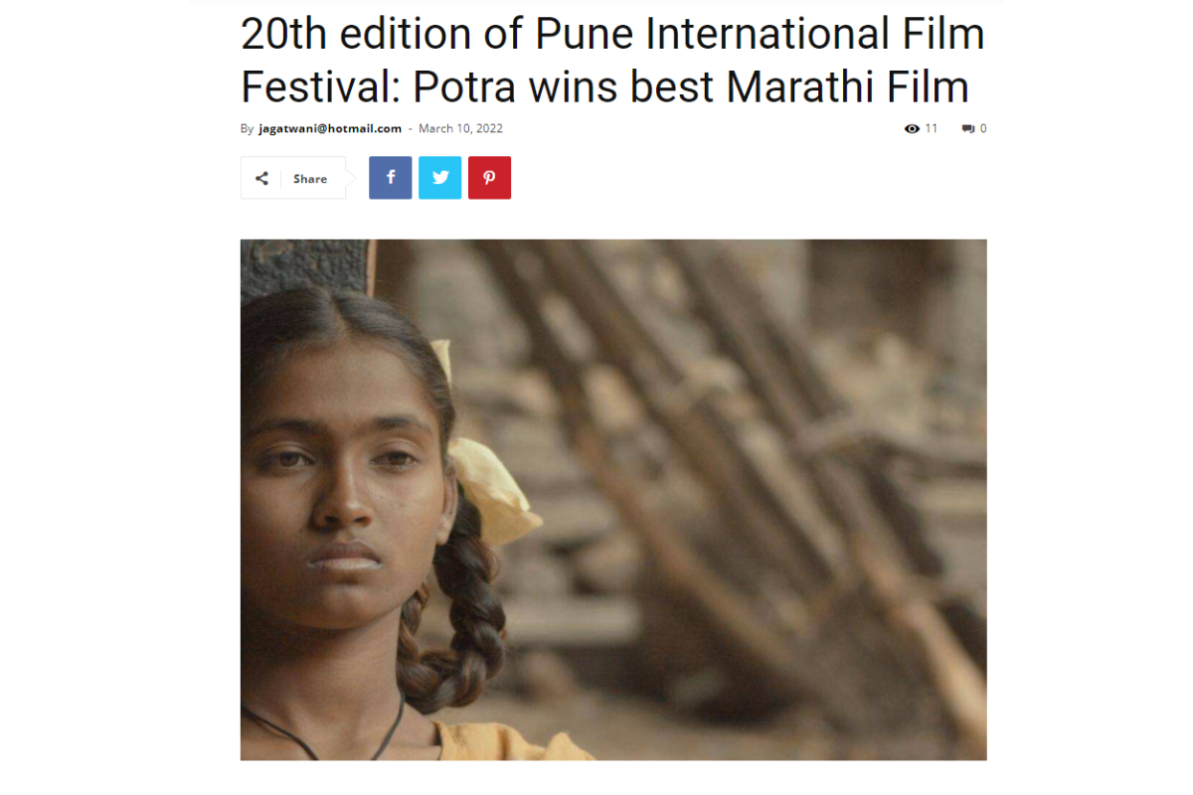Click headline line '20th edition of Pune International Film'
This screenshot has height=795, width=1193.
click(612, 35)
